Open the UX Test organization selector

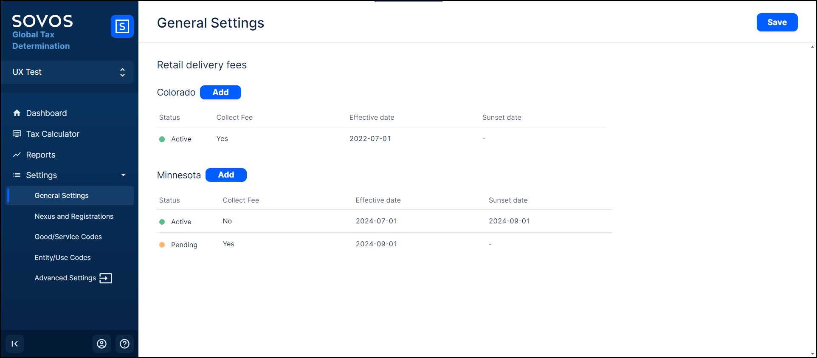68,72
